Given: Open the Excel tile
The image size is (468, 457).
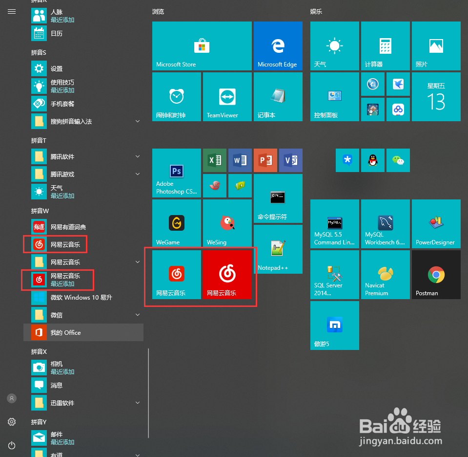Looking at the screenshot, I should coord(215,160).
